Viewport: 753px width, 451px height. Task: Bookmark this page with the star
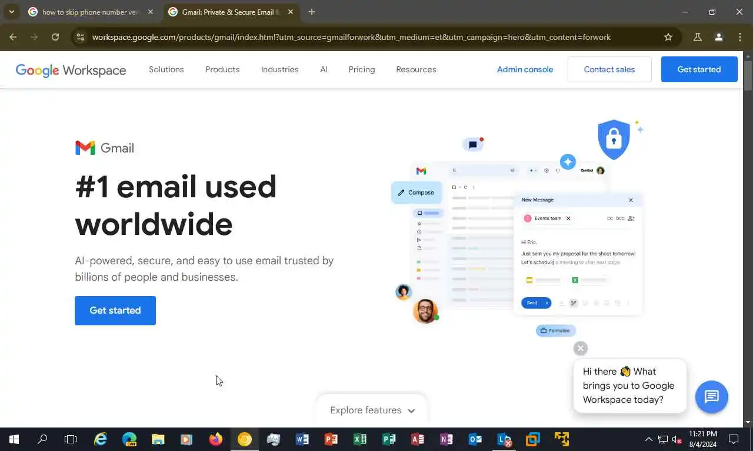coord(668,37)
